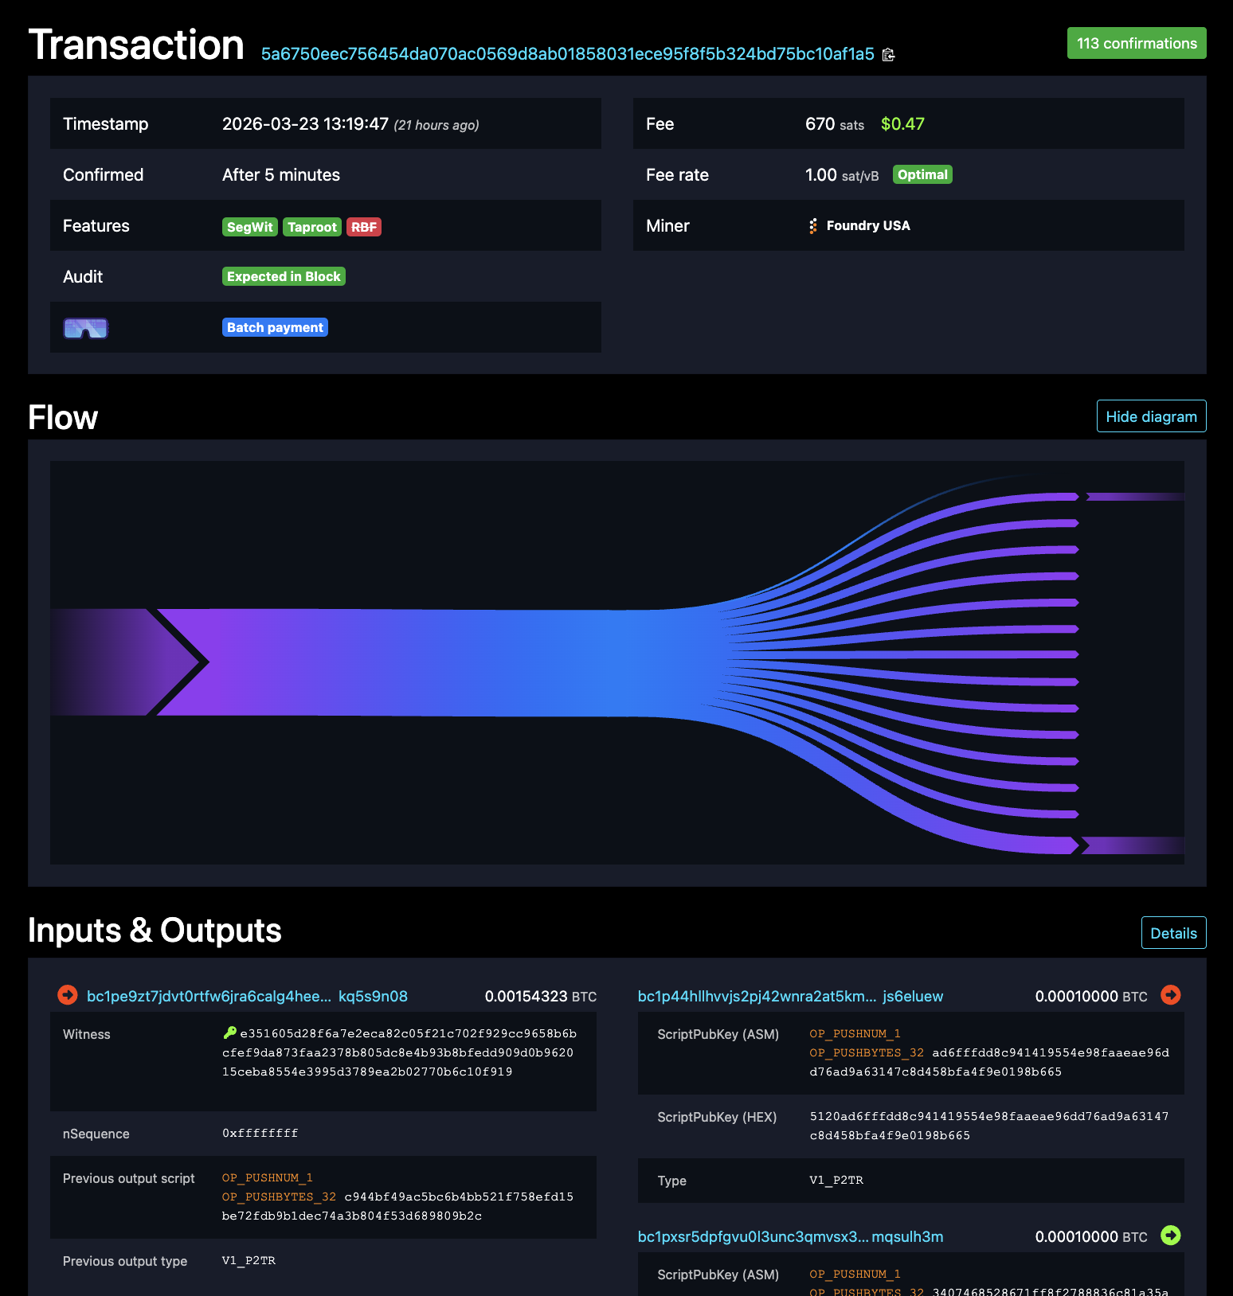Click the Taproot feature badge
The image size is (1233, 1296).
click(311, 227)
